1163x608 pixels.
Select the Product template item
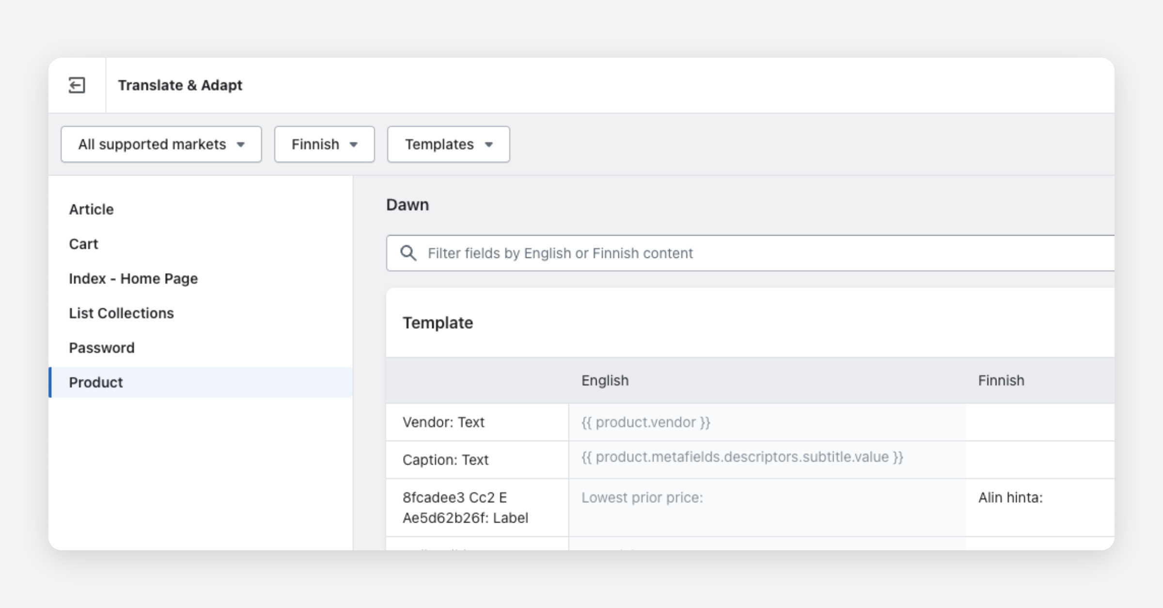pyautogui.click(x=96, y=383)
